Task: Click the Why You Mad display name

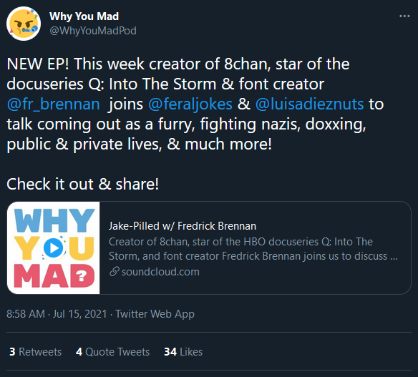Action: click(x=84, y=16)
